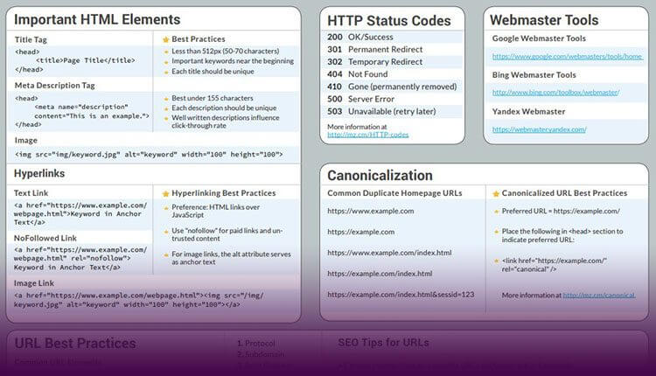This screenshot has height=376, width=656.
Task: Select 'Use nofollow for paid links' bullet
Action: pyautogui.click(x=227, y=234)
